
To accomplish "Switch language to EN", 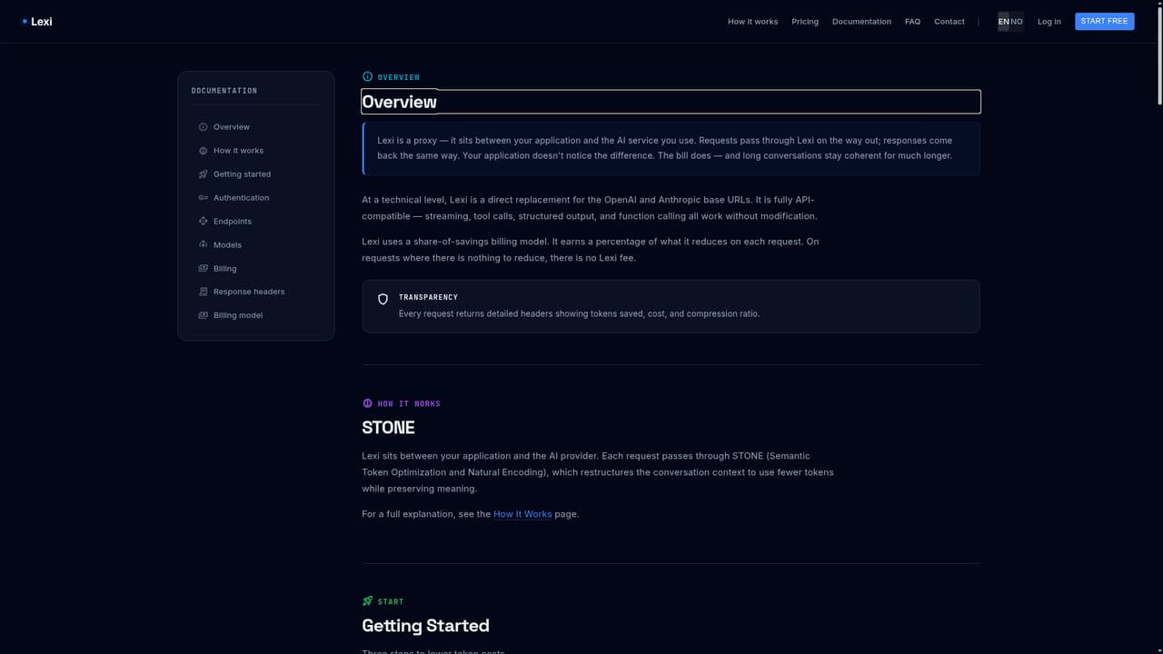I will coord(1003,22).
